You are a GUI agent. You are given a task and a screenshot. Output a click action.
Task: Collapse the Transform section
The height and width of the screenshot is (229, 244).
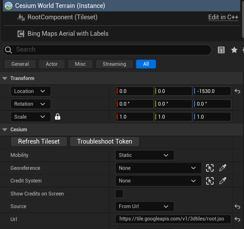pyautogui.click(x=5, y=78)
